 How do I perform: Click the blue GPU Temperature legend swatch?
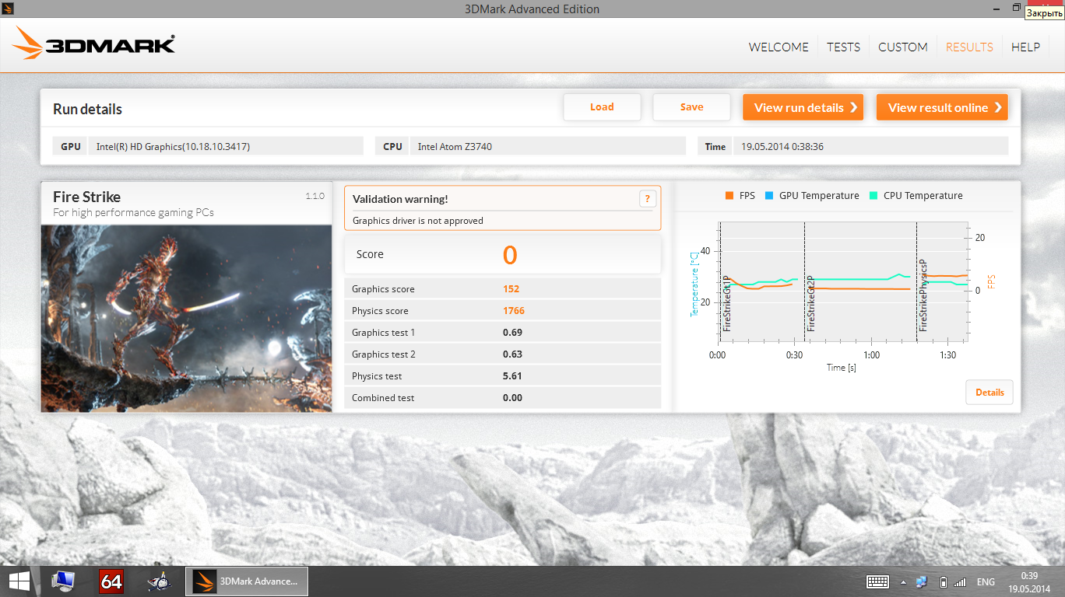coord(769,196)
